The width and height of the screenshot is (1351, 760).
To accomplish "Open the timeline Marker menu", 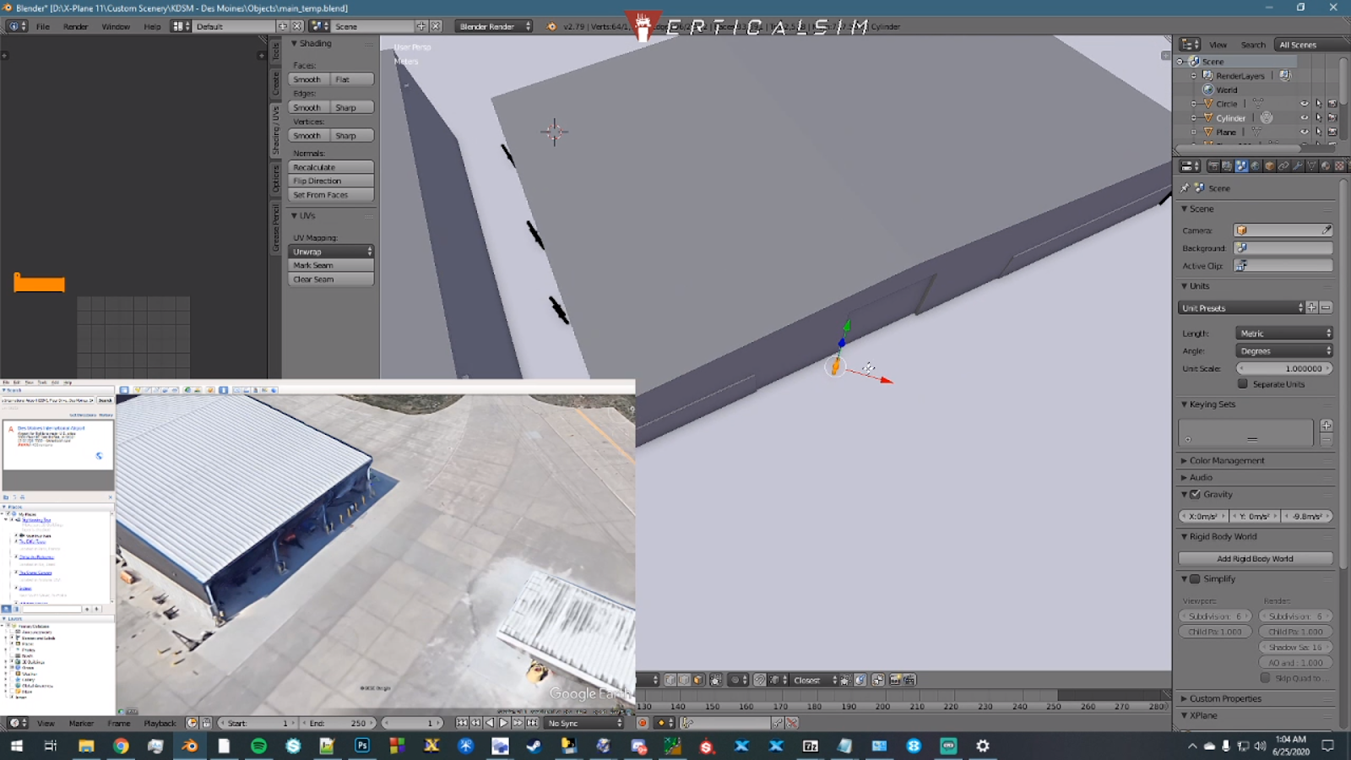I will (x=81, y=724).
